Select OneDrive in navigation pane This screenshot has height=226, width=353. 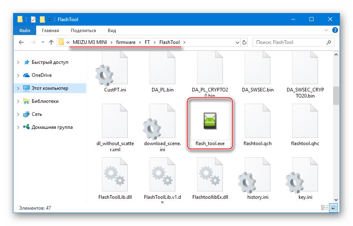coord(41,75)
